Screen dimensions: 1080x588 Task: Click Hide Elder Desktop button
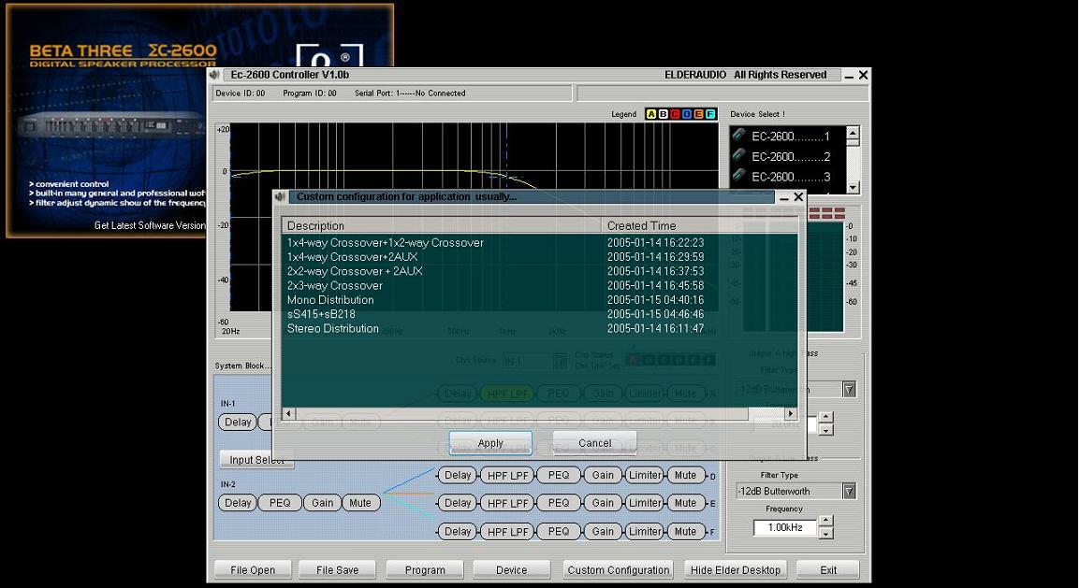tap(736, 570)
